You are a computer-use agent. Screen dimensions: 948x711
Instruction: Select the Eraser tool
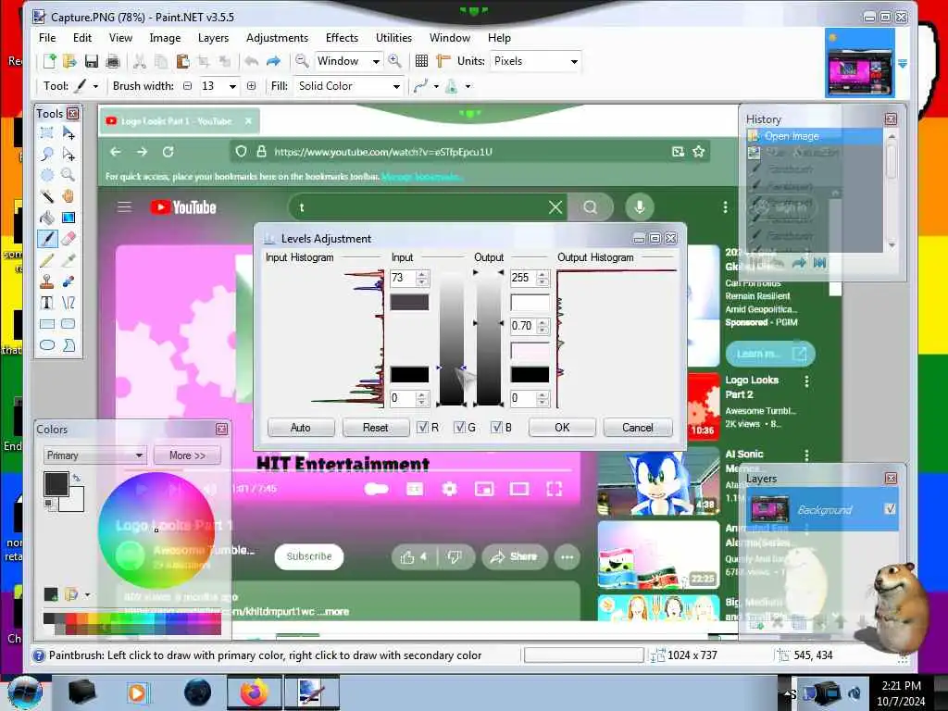69,239
